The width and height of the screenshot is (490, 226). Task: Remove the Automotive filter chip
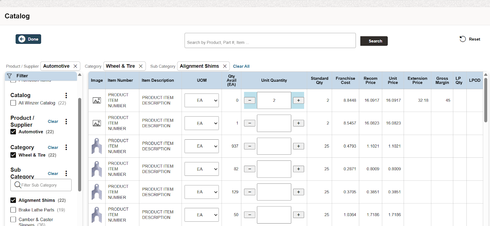point(75,66)
